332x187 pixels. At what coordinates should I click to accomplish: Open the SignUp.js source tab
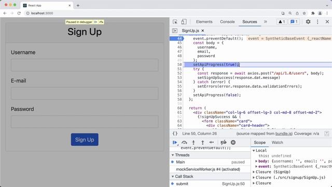click(190, 31)
